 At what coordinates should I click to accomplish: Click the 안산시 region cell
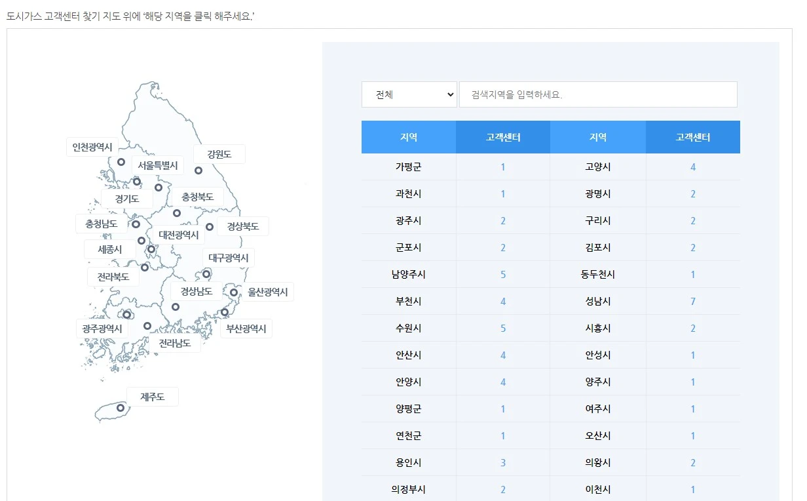point(409,355)
